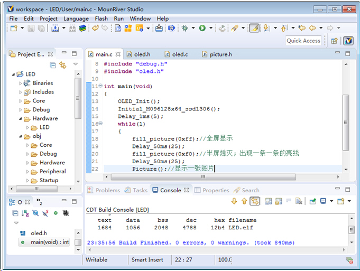
Task: Switch to the oled.h editor tab
Action: [x=139, y=54]
